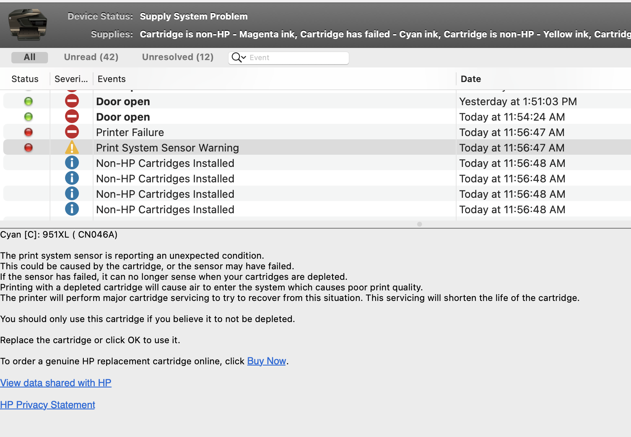Click View data shared with HP
This screenshot has width=631, height=437.
pos(56,383)
